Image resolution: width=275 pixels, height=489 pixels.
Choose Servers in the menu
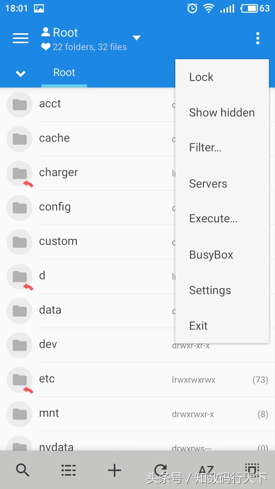pos(208,184)
